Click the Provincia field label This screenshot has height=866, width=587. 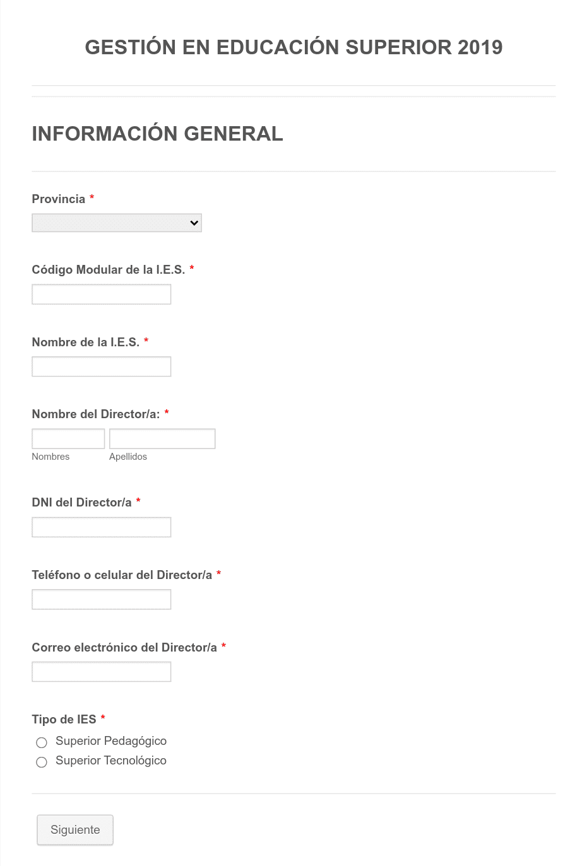pos(59,199)
